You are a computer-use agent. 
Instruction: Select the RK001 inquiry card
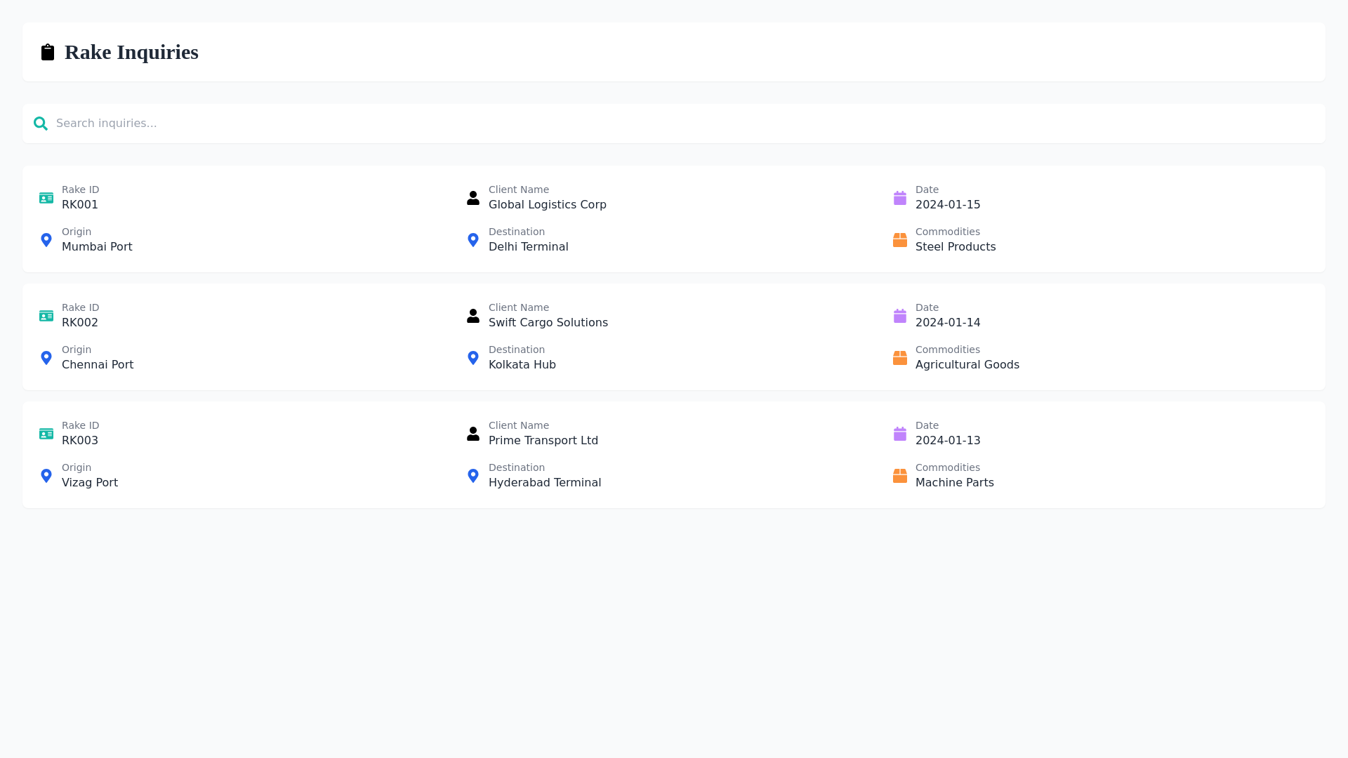coord(674,218)
